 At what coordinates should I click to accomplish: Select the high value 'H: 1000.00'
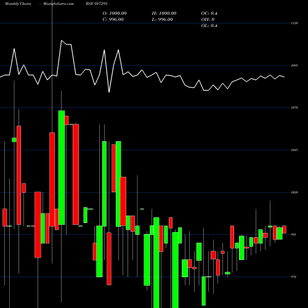[x=164, y=14]
